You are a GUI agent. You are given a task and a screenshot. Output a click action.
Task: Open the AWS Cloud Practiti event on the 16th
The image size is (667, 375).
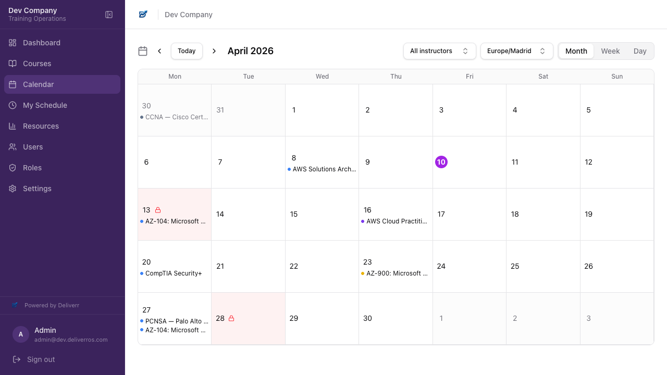tap(396, 221)
